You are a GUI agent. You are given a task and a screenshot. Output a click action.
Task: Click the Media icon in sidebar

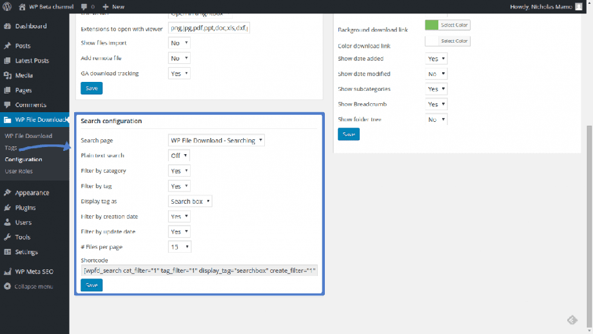(x=7, y=75)
